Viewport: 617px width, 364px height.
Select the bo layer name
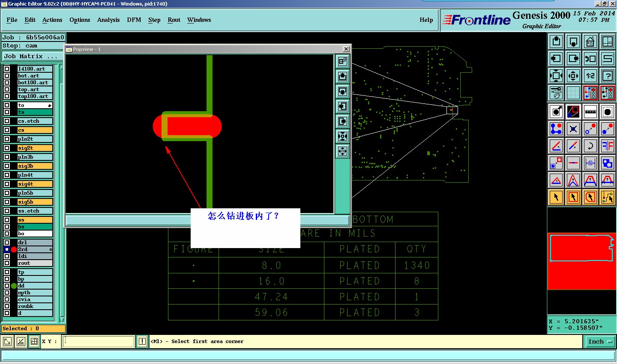tap(35, 234)
